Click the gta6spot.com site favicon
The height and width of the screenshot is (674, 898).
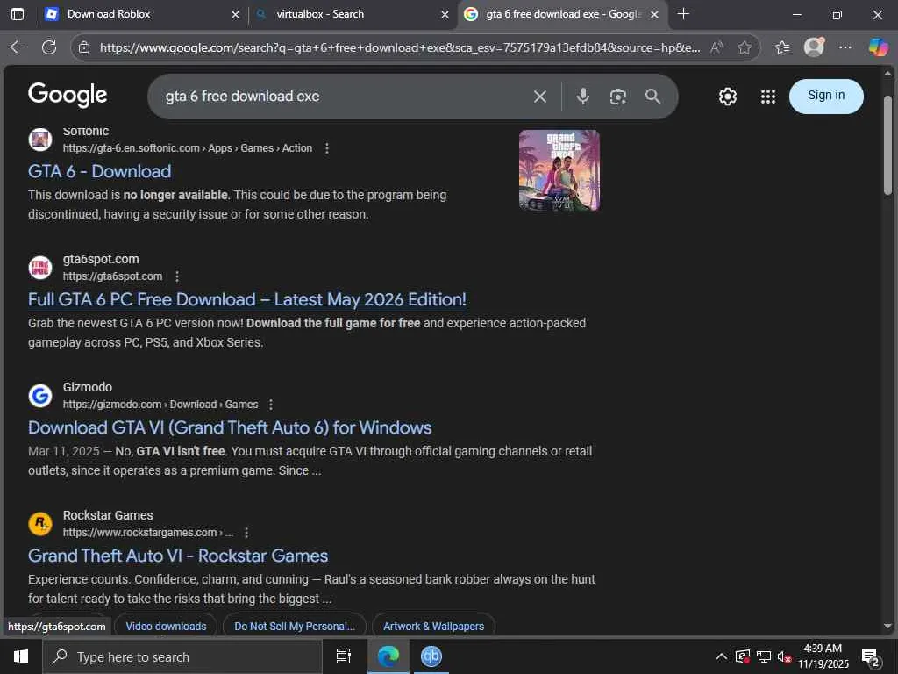pos(40,267)
